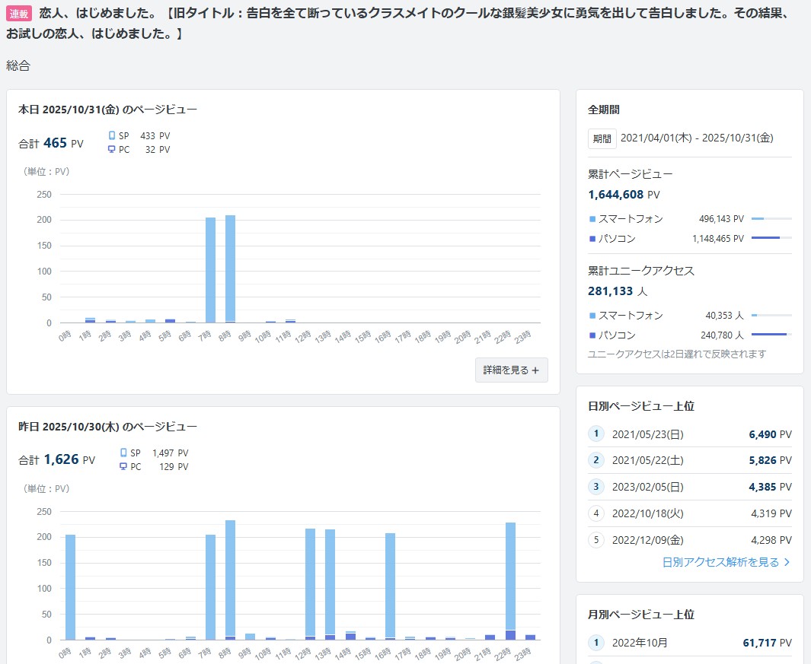Click the 2023/02/05(日) date entry
Viewport: 811px width, 664px height.
tap(648, 488)
